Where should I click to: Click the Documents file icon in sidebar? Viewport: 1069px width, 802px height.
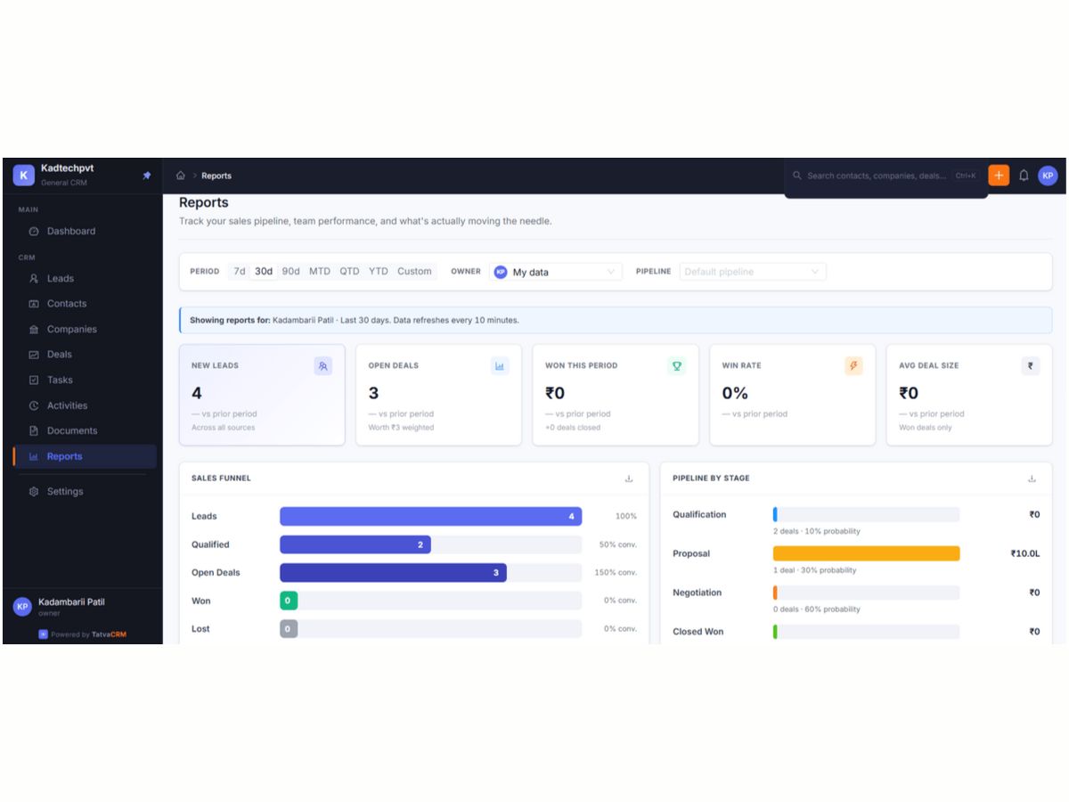(x=34, y=430)
